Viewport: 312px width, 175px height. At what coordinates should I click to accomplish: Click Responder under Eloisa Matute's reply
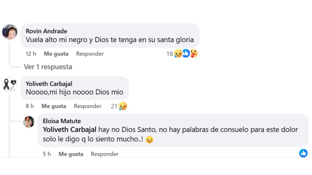coord(105,154)
